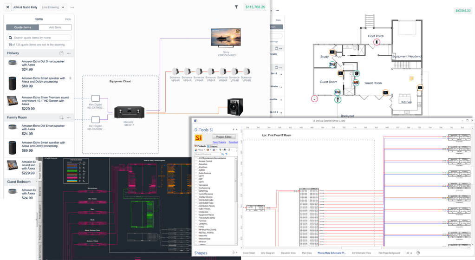Click the Project Editor button
This screenshot has width=475, height=260.
tap(225, 137)
